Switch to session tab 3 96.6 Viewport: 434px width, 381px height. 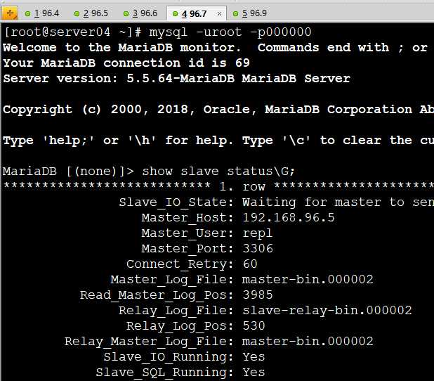[x=140, y=13]
